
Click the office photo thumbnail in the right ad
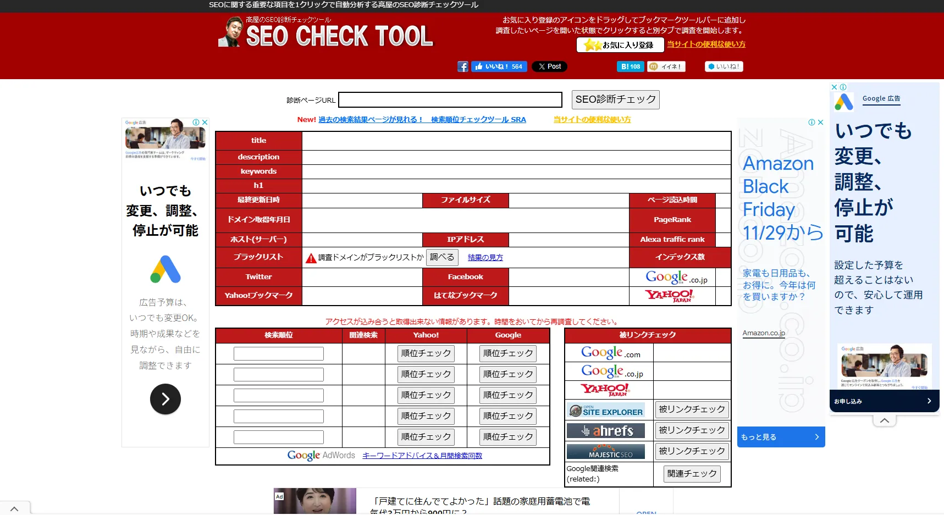pyautogui.click(x=885, y=366)
